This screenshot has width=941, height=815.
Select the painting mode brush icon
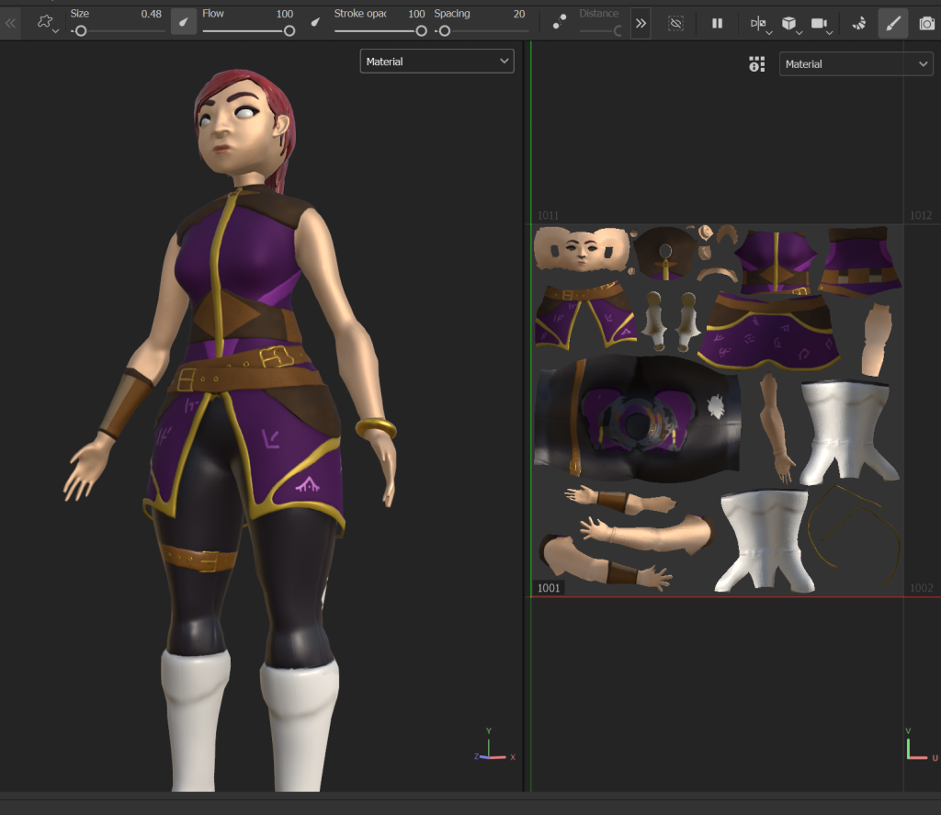pyautogui.click(x=891, y=23)
